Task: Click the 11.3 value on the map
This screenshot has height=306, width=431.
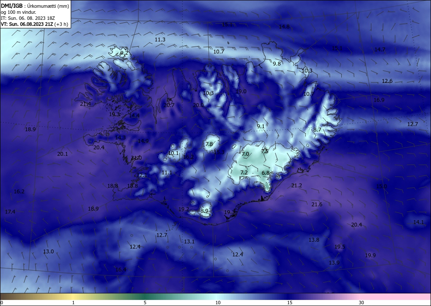Action: tap(160, 40)
